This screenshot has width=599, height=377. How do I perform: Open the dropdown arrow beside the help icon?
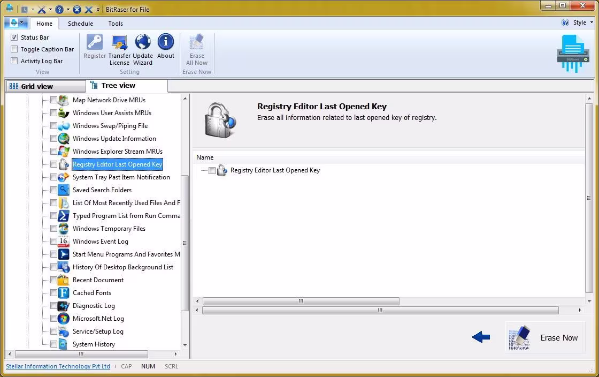(x=68, y=9)
